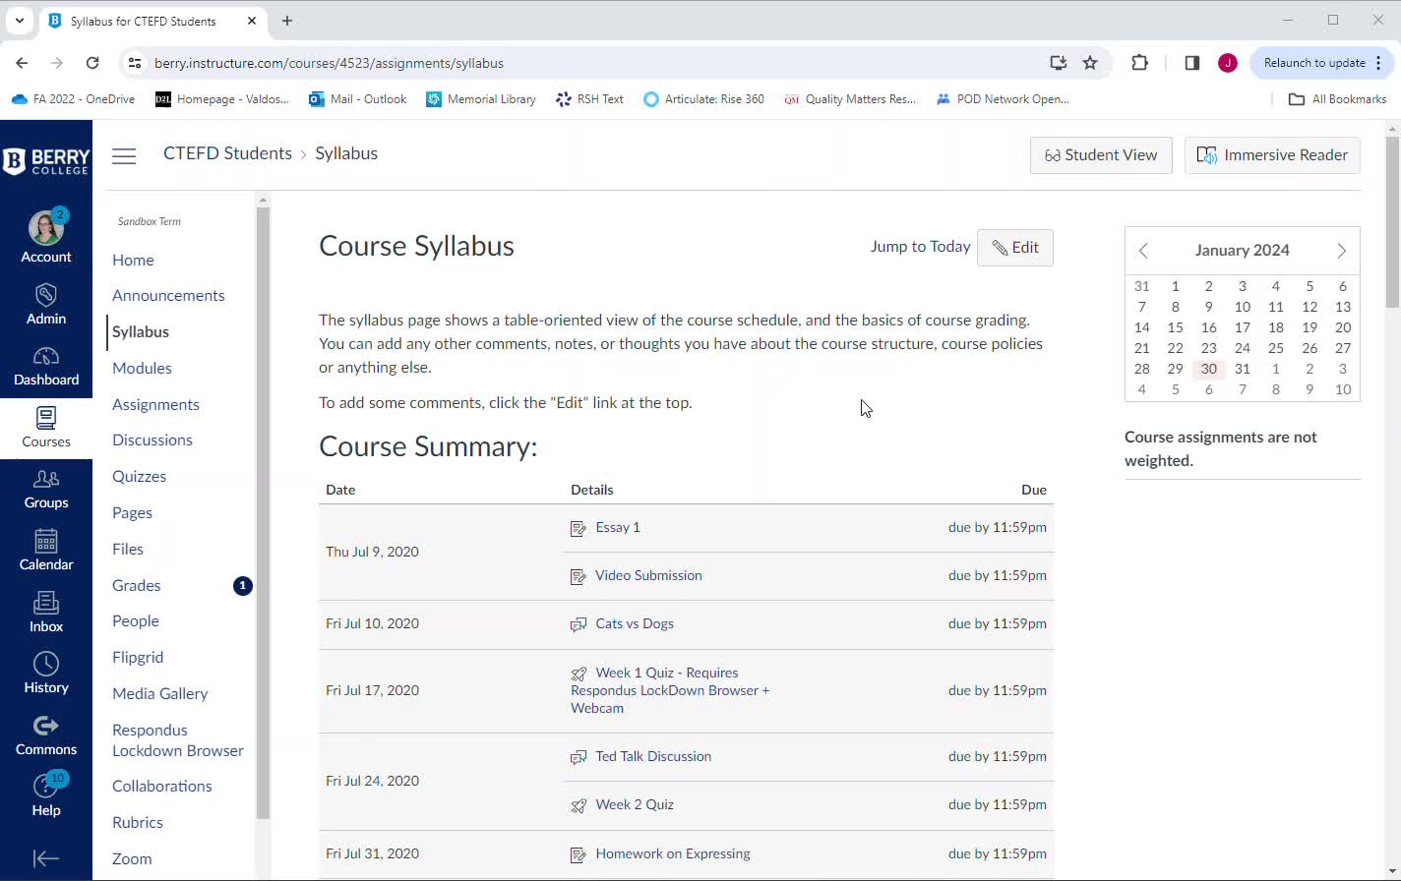Open Week 2 Quiz link
This screenshot has width=1401, height=881.
(x=635, y=804)
